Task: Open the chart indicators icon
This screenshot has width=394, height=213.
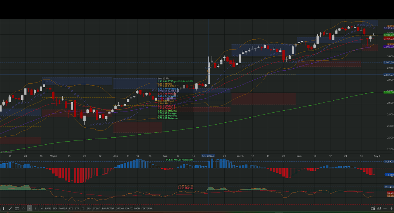Action: click(x=373, y=208)
